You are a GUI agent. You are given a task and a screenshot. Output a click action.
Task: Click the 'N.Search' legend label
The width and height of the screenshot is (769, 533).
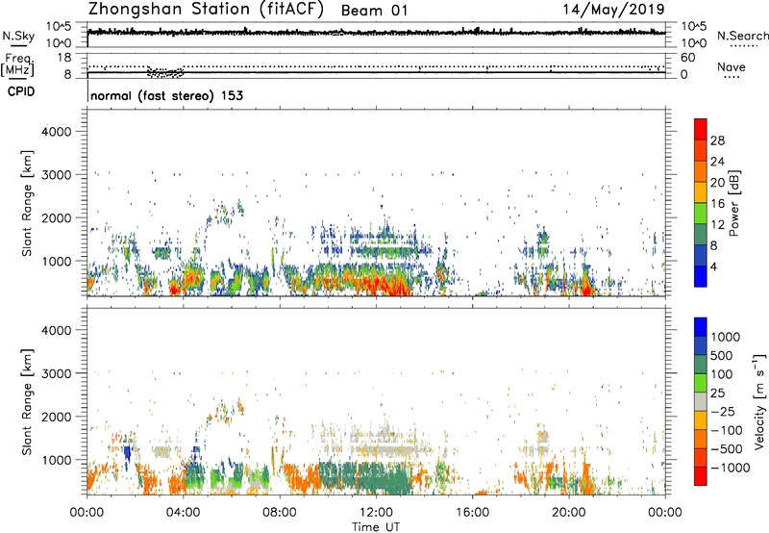tap(742, 36)
